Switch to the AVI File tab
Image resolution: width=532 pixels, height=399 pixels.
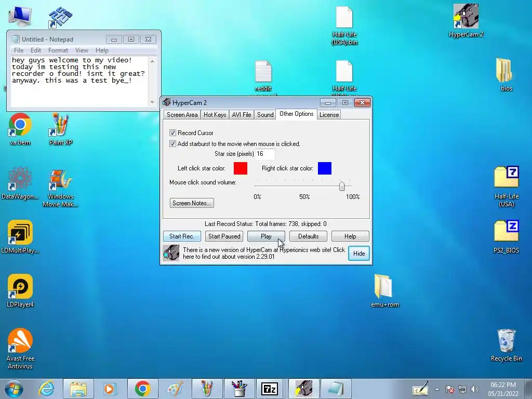click(242, 115)
